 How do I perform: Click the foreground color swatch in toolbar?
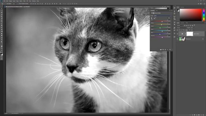coord(1,54)
